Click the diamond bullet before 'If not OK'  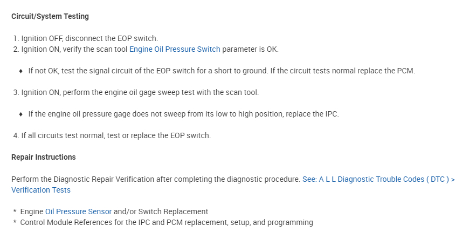coord(20,71)
